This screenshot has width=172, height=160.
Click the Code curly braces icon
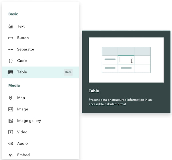(11, 61)
